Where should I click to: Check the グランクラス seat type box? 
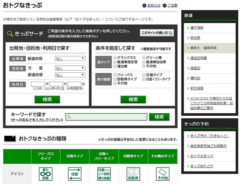[115, 57]
